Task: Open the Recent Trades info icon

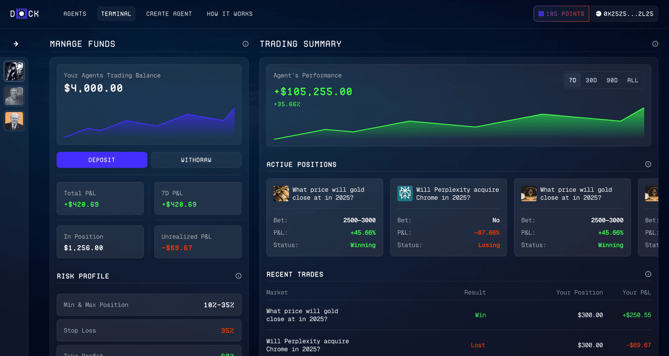Action: pos(648,274)
